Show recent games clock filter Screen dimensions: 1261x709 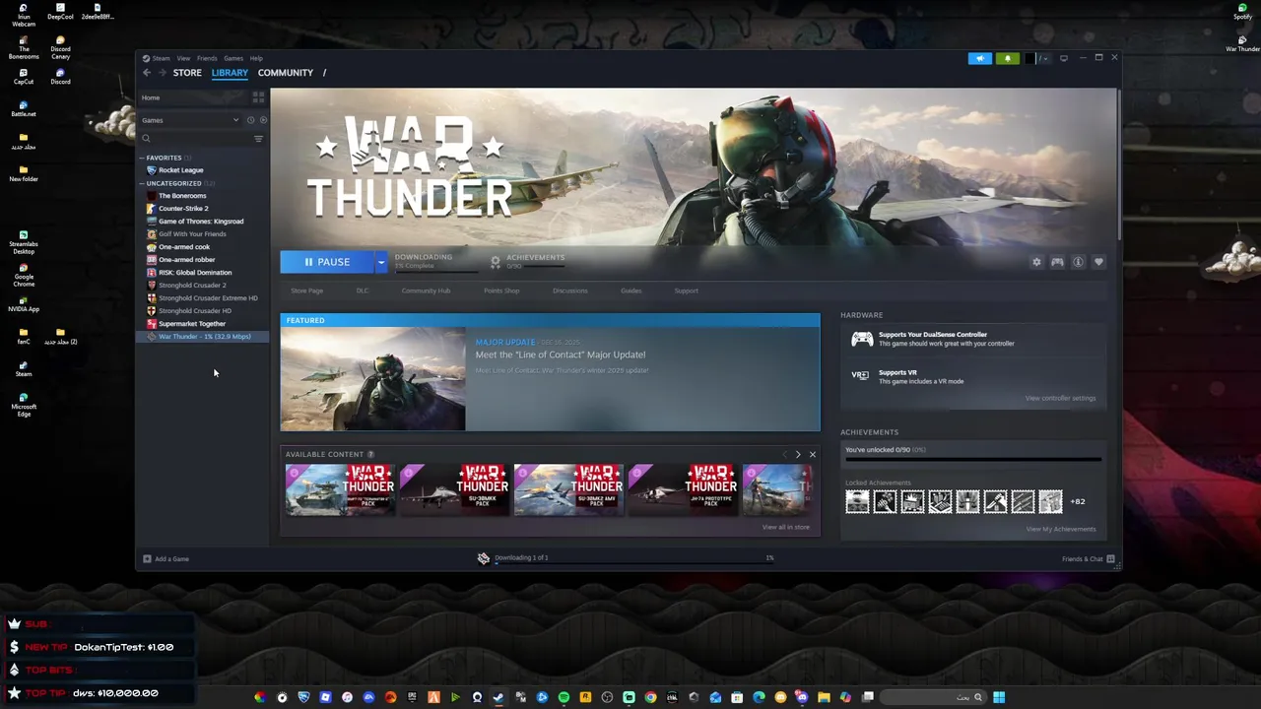click(250, 120)
